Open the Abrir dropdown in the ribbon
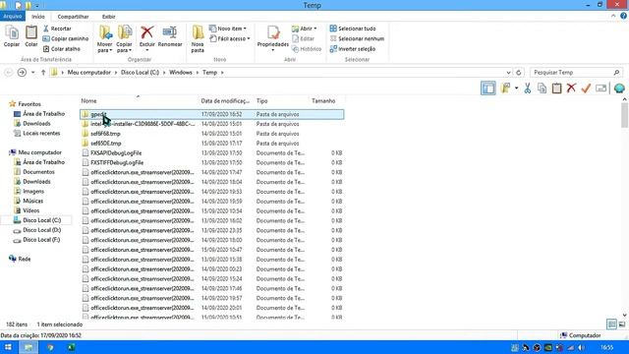 pyautogui.click(x=304, y=29)
